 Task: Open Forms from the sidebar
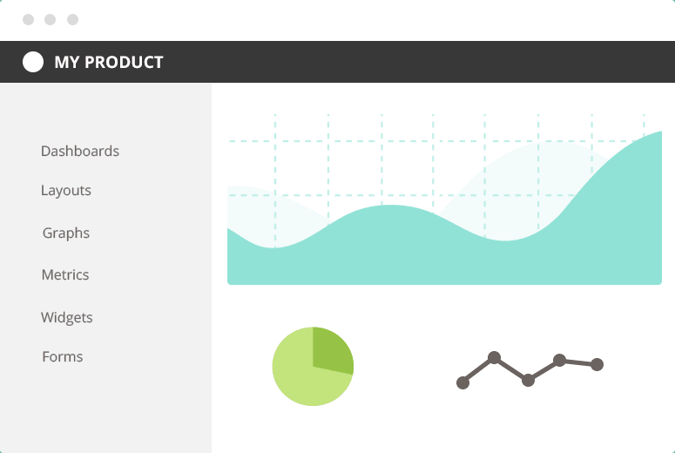click(x=63, y=356)
